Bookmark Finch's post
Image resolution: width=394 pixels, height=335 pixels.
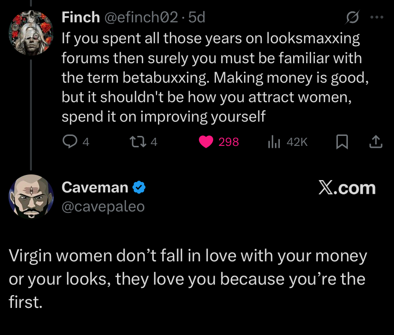pyautogui.click(x=342, y=142)
